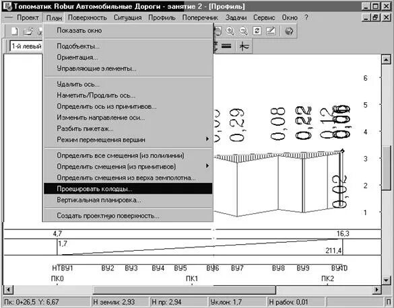Choose Показать окно menu item
Image resolution: width=394 pixels, height=308 pixels.
pos(128,31)
